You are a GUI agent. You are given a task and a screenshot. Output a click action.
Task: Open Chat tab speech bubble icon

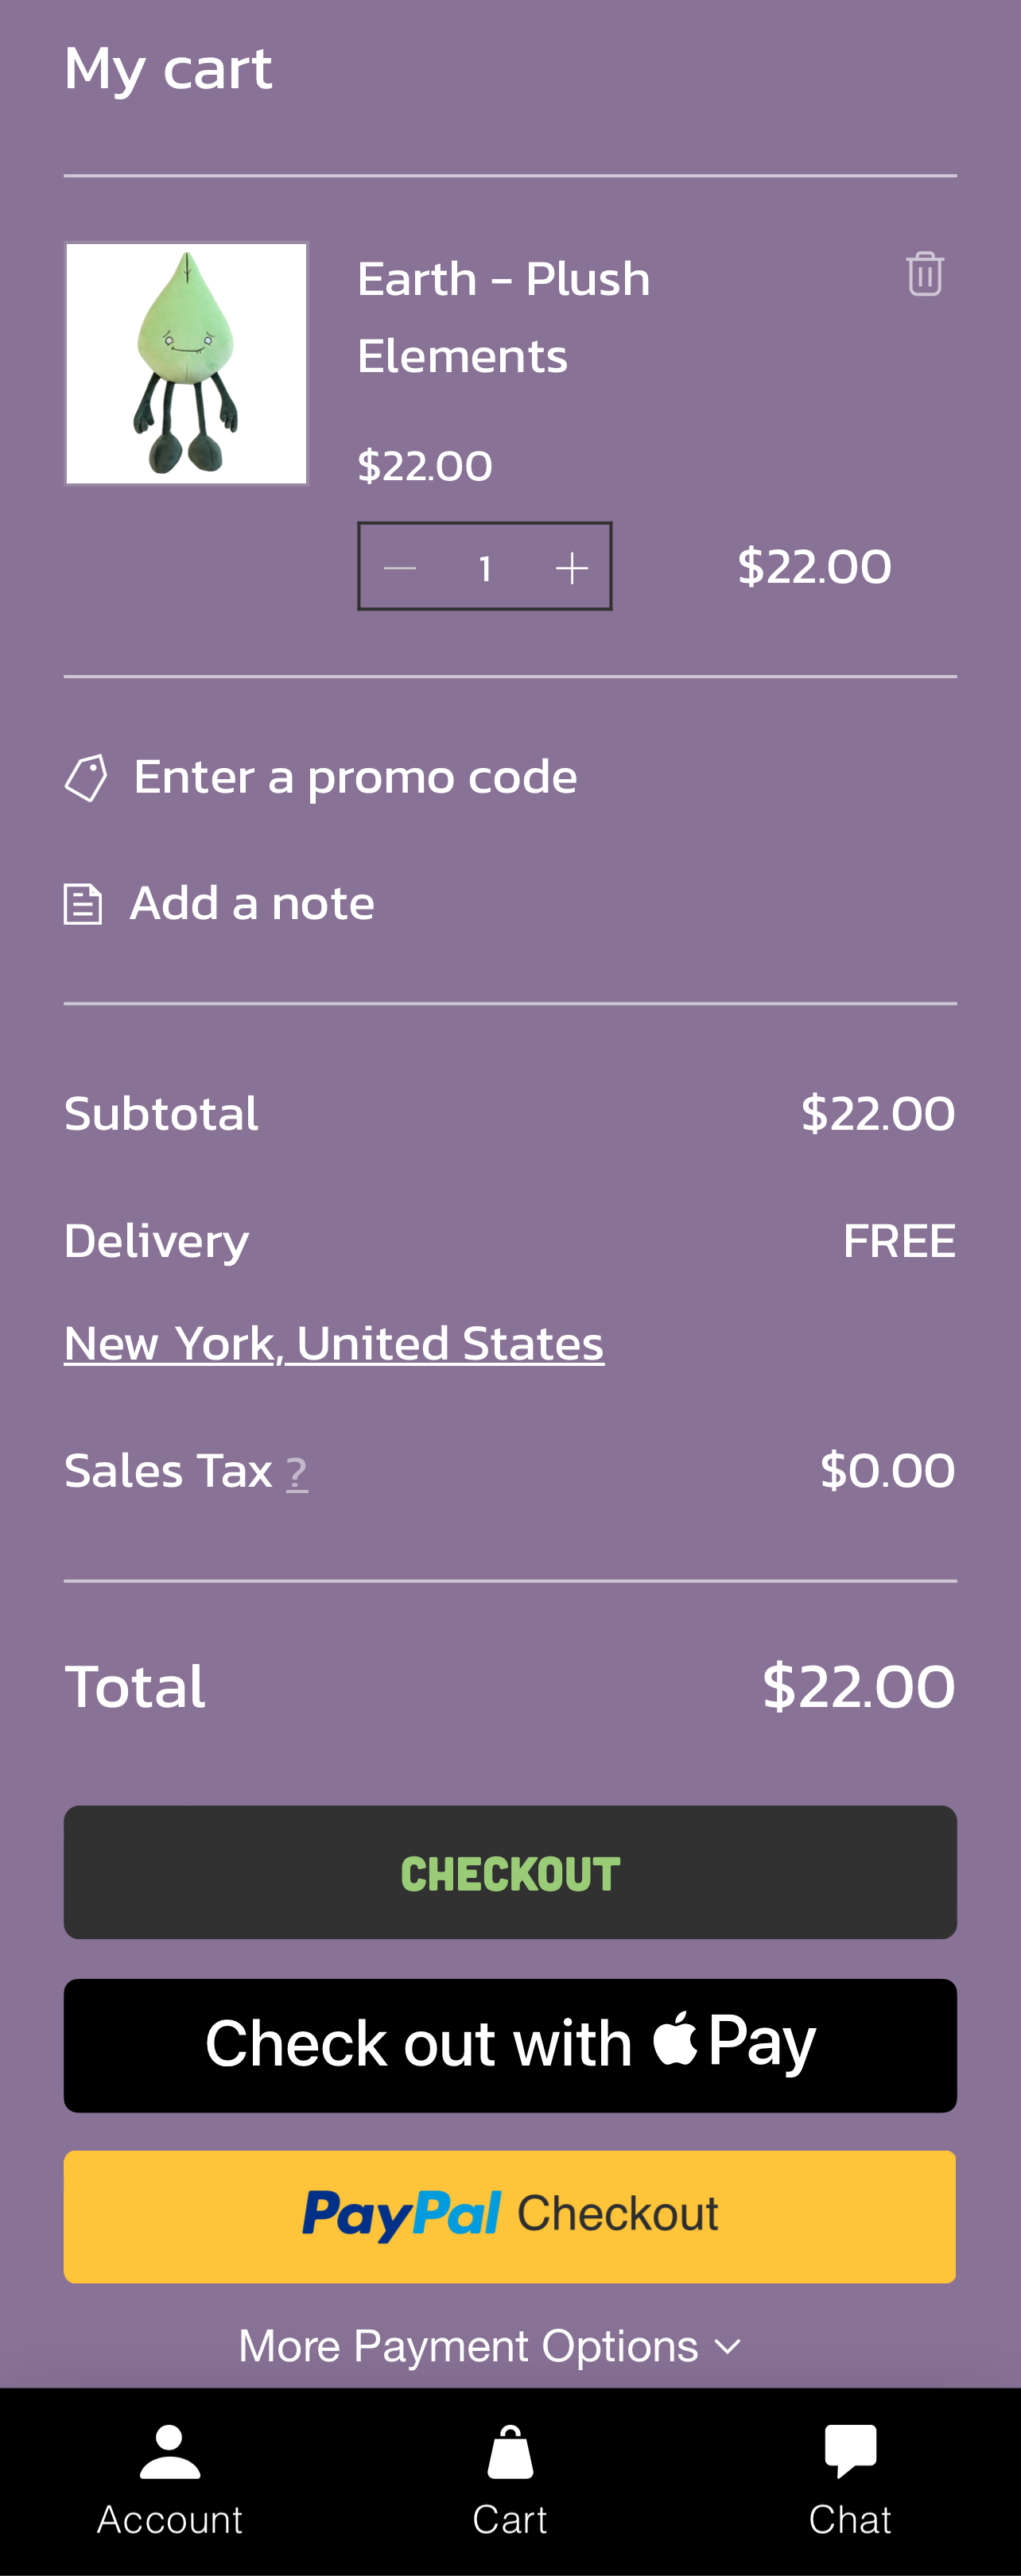pyautogui.click(x=850, y=2452)
